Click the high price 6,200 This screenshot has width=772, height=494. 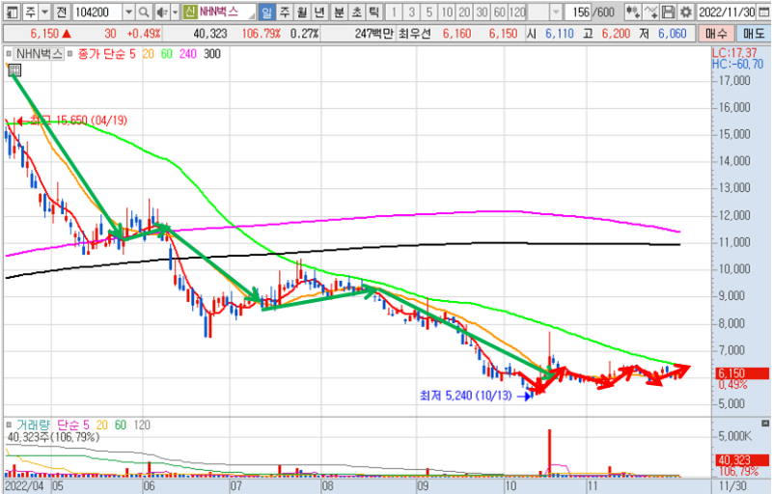pyautogui.click(x=616, y=34)
